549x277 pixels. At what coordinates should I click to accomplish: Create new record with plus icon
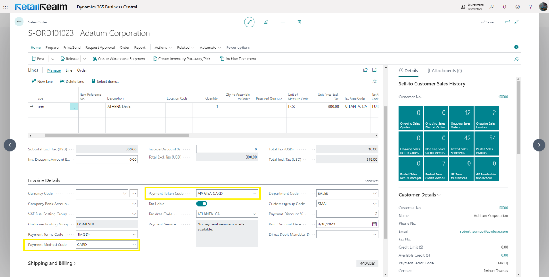(x=283, y=22)
